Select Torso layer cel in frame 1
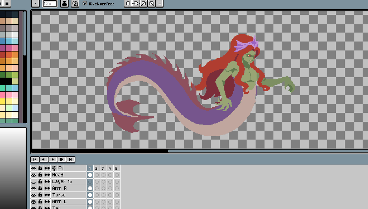The height and width of the screenshot is (209, 368). tap(90, 195)
